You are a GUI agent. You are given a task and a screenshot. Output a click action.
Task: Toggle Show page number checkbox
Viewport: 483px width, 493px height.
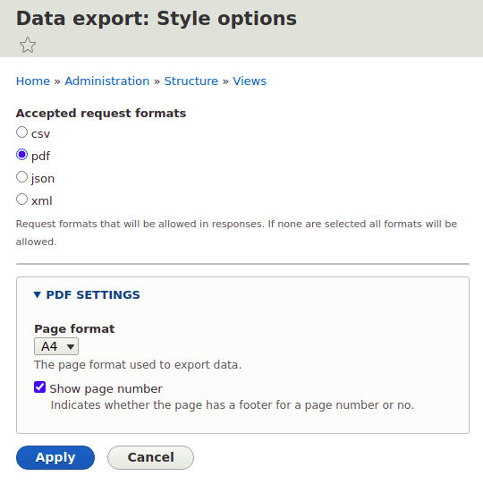39,387
